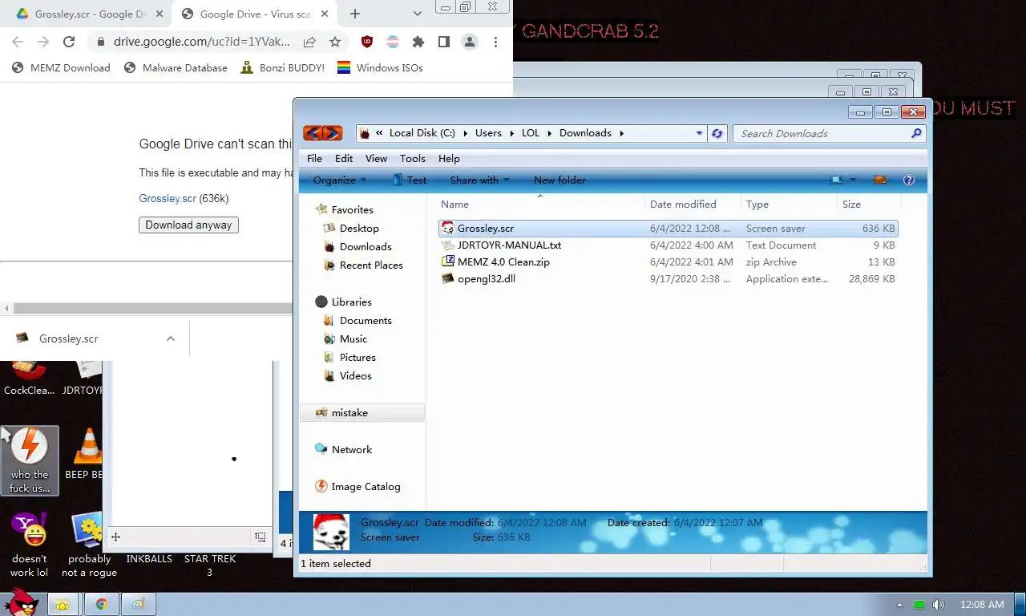Open Chrome extensions puzzle icon

(418, 42)
